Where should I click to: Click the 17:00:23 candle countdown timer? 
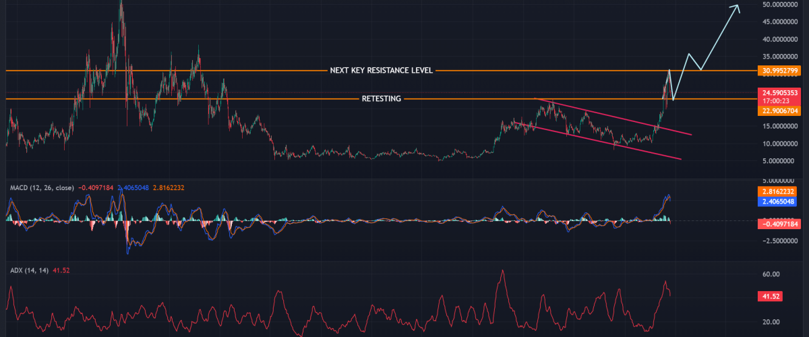point(779,101)
